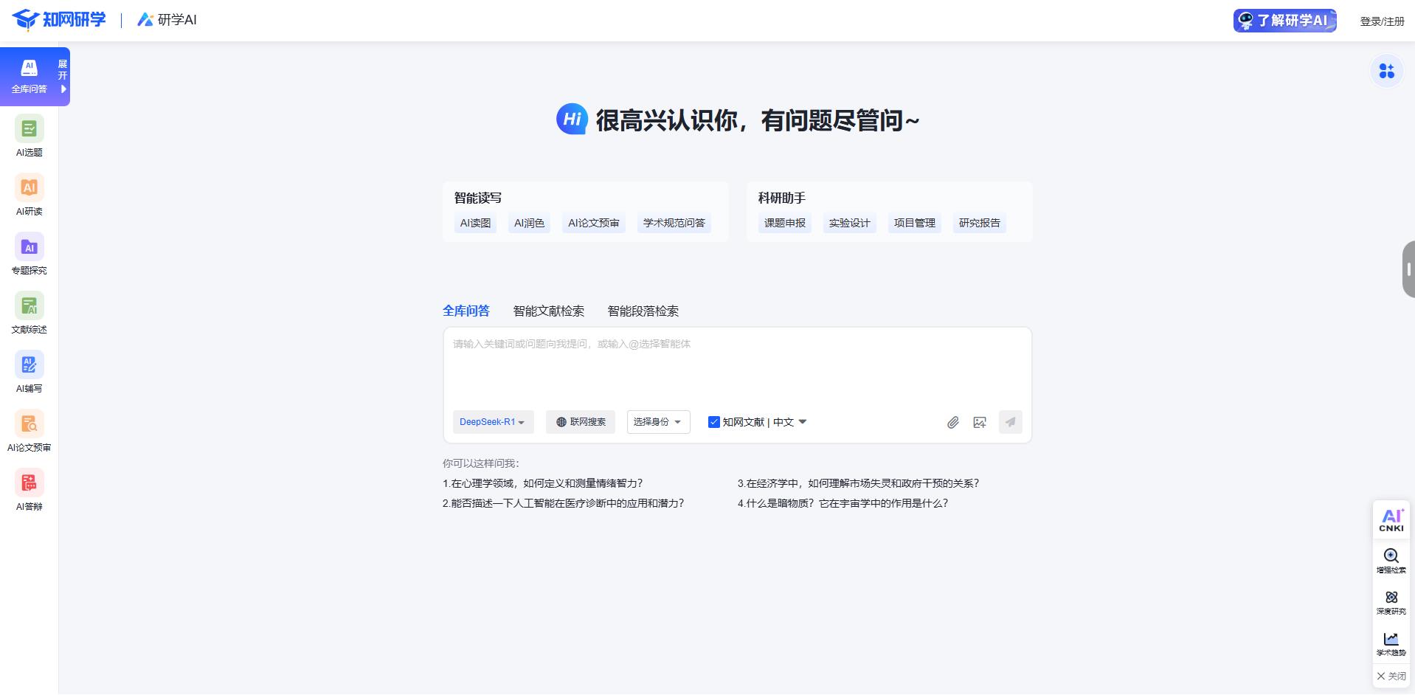
Task: Select AI答辩 in the sidebar
Action: tap(29, 491)
